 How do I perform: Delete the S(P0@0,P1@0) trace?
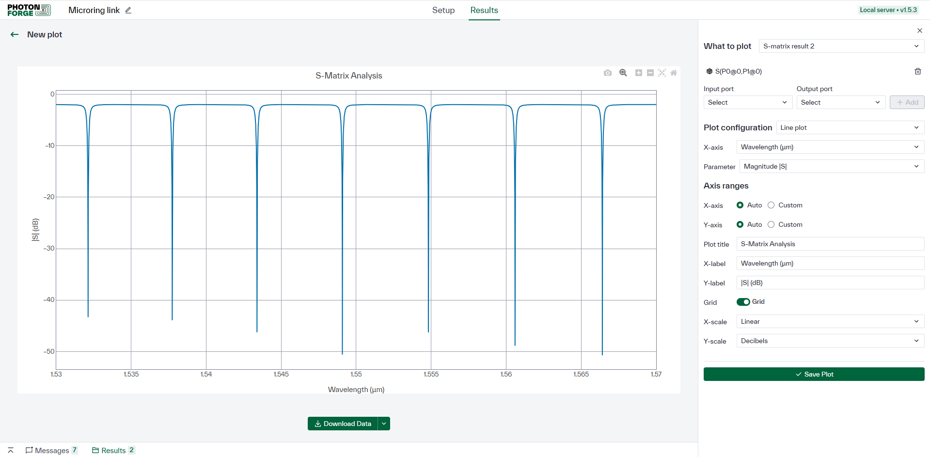918,71
